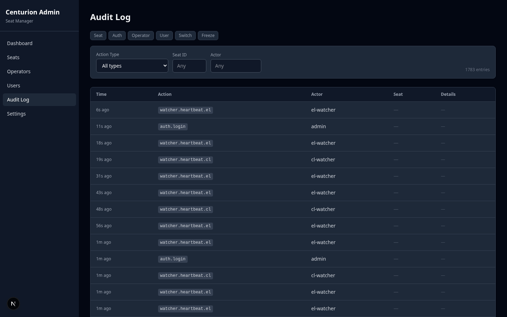
Task: Click the 1783 entries counter
Action: coord(477,69)
